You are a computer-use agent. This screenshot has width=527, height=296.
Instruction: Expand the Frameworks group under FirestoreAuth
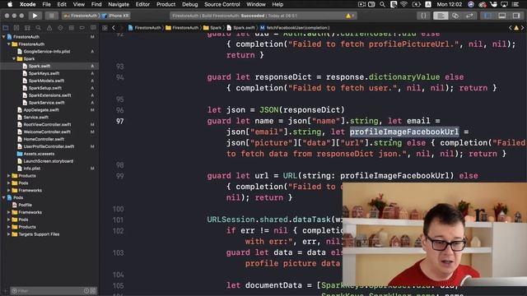9,190
